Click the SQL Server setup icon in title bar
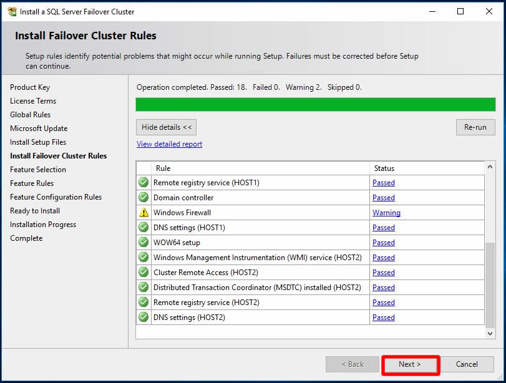506x383 pixels. pos(12,11)
